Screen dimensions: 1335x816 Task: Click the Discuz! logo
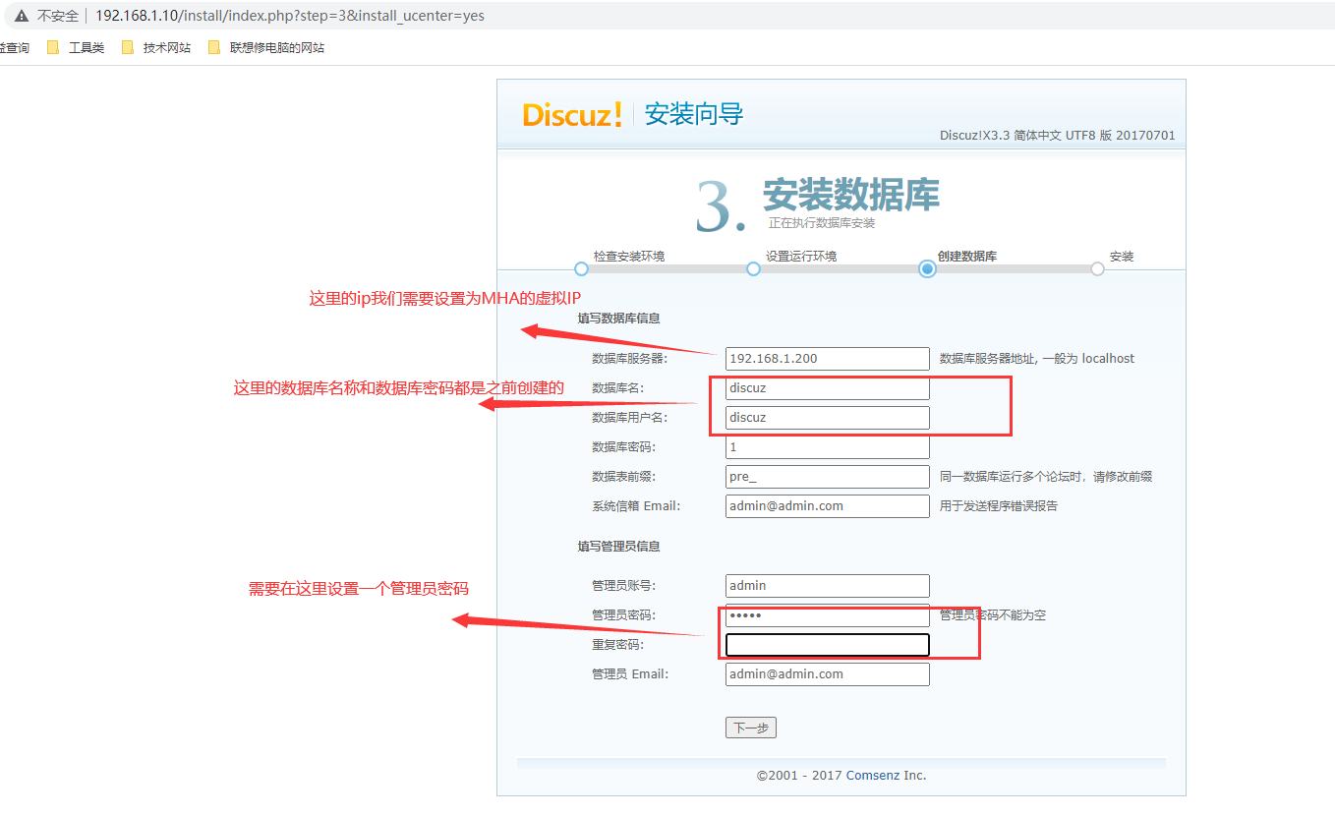click(572, 114)
